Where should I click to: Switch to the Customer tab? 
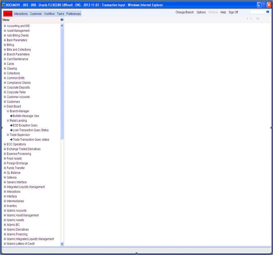(x=36, y=14)
